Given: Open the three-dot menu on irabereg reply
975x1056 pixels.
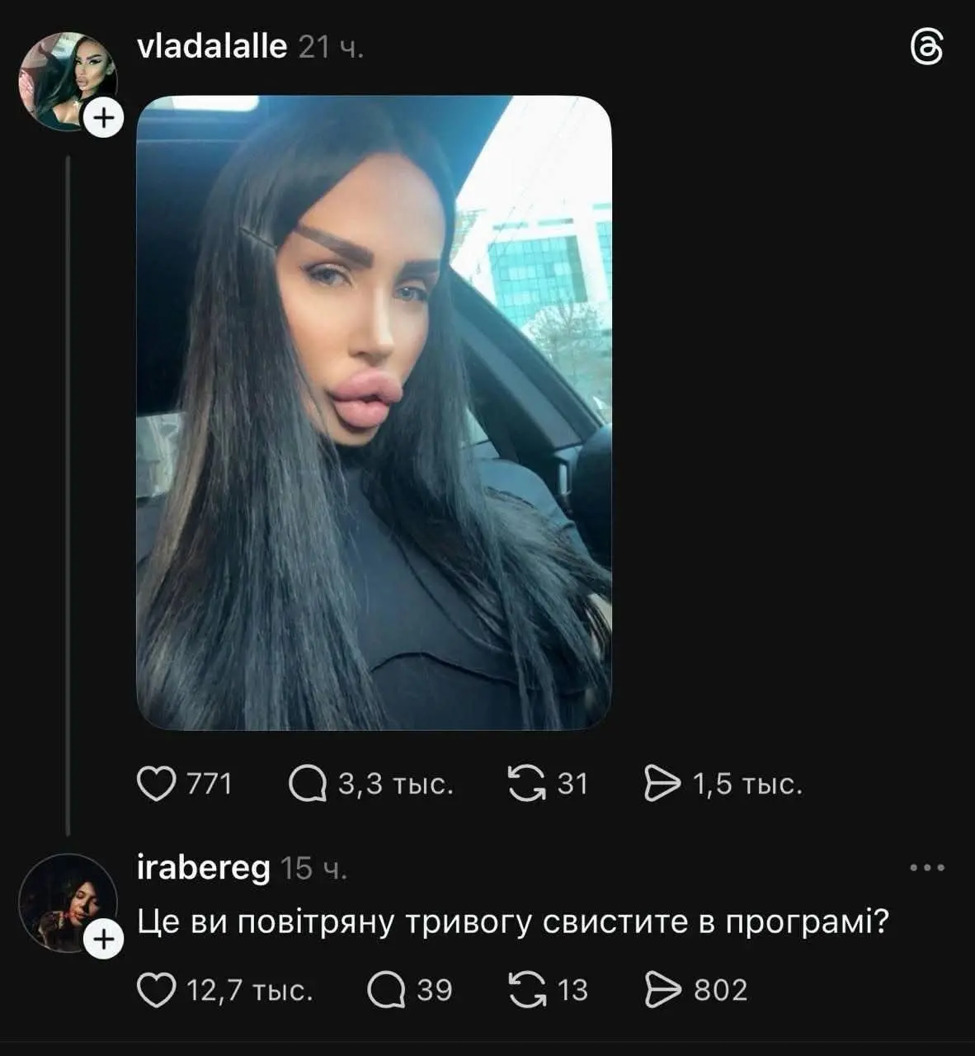Looking at the screenshot, I should 926,868.
